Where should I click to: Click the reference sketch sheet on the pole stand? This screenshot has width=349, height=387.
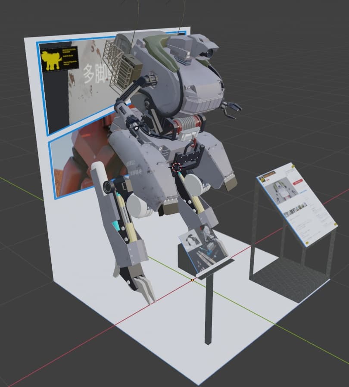point(204,248)
